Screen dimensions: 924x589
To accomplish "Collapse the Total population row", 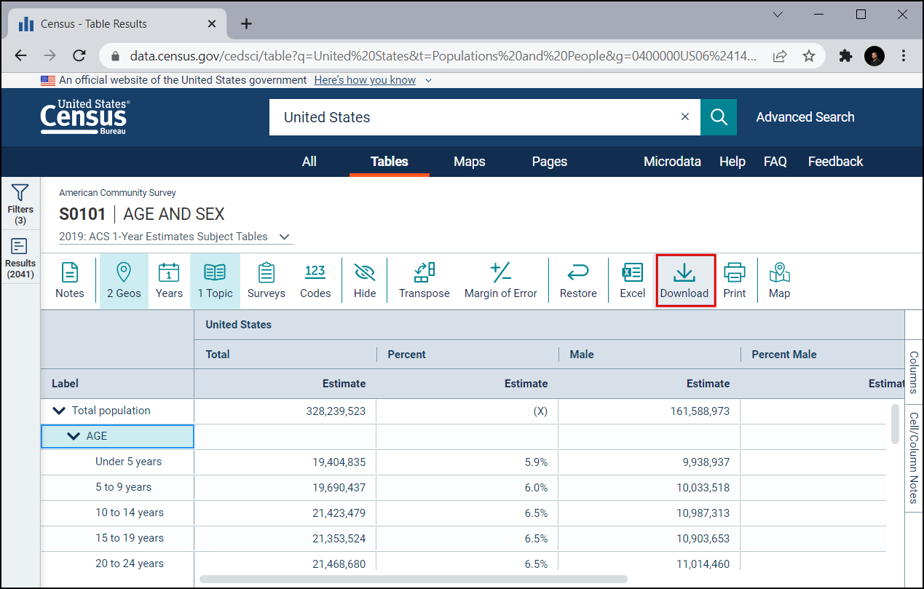I will (x=59, y=411).
